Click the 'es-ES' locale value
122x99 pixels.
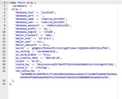[x=35, y=61]
